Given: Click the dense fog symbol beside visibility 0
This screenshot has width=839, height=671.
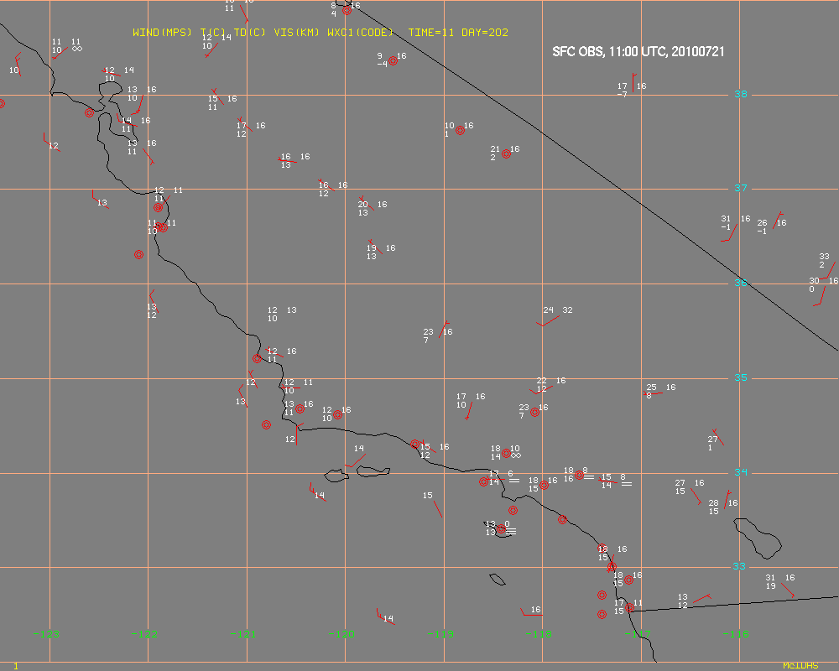Looking at the screenshot, I should [512, 532].
